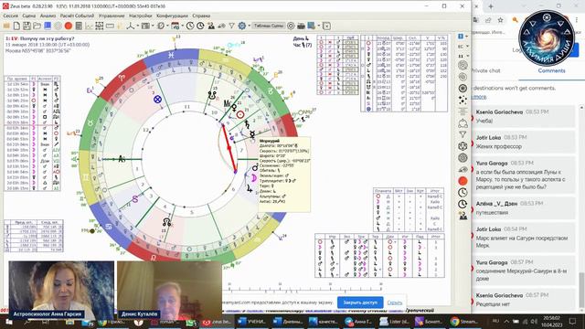Open Chrome Stream item in taskbar
Screen dimensions: 585x329
pos(465,322)
